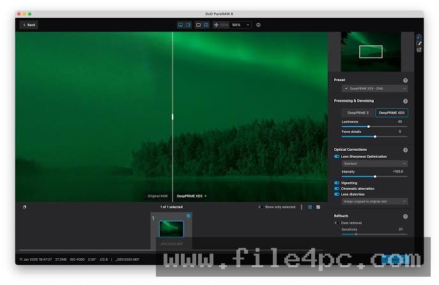
Task: Open help for Processing & Denoising
Action: pyautogui.click(x=405, y=101)
